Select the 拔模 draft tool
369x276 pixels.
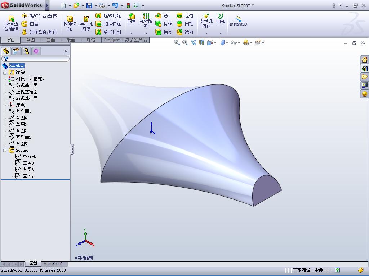point(164,24)
